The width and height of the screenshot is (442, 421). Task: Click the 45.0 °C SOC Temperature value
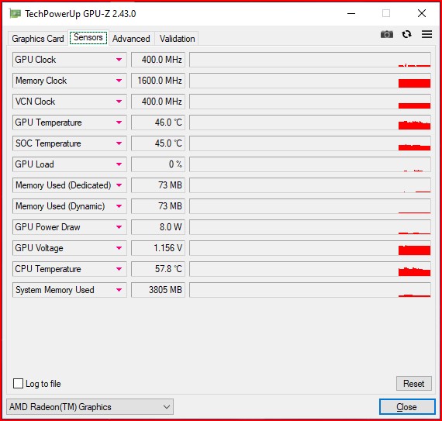click(x=158, y=143)
